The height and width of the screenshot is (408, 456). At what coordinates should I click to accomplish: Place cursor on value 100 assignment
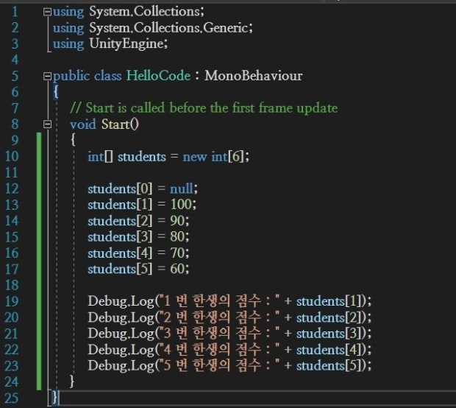(184, 205)
